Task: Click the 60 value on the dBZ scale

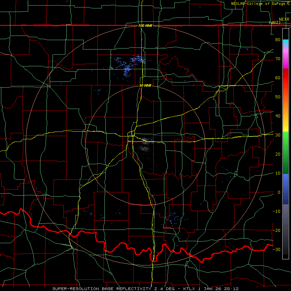Action: tap(278, 78)
